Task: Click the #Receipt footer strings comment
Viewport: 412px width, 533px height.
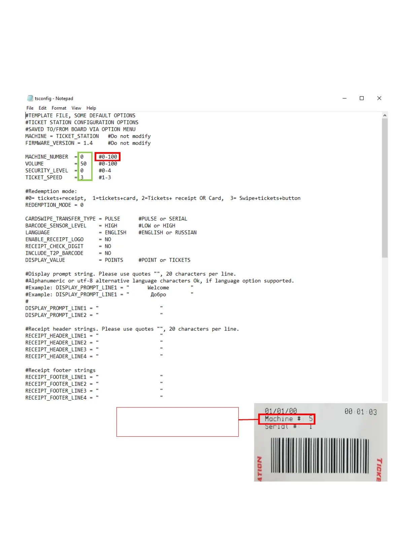Action: pyautogui.click(x=61, y=370)
